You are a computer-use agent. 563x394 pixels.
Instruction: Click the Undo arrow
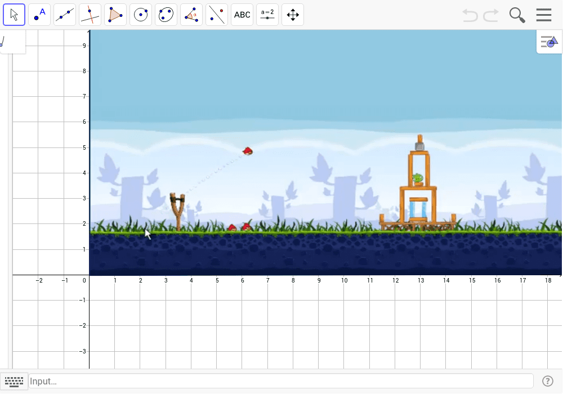[470, 15]
